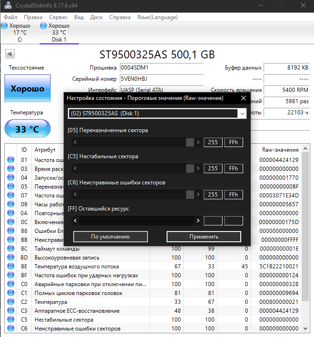
Task: Click the FFh hex box for attribute 05
Action: (x=233, y=142)
